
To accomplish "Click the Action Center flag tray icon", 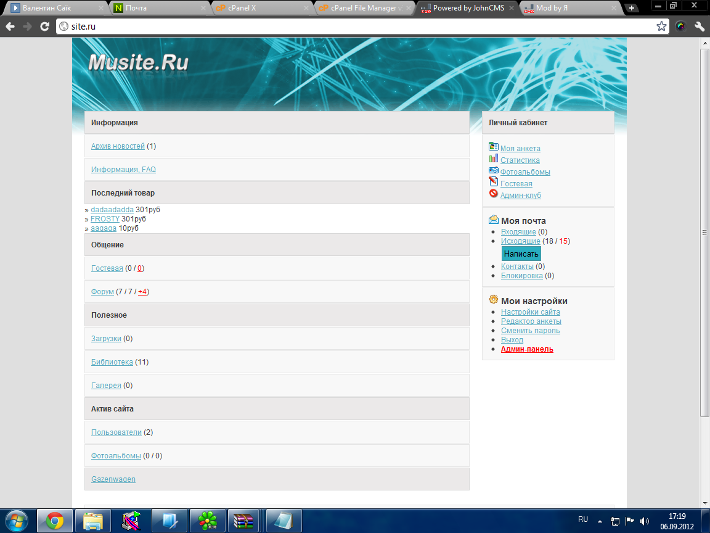I will point(629,521).
